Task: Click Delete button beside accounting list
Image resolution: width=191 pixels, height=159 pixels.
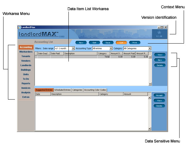Action: (x=160, y=65)
